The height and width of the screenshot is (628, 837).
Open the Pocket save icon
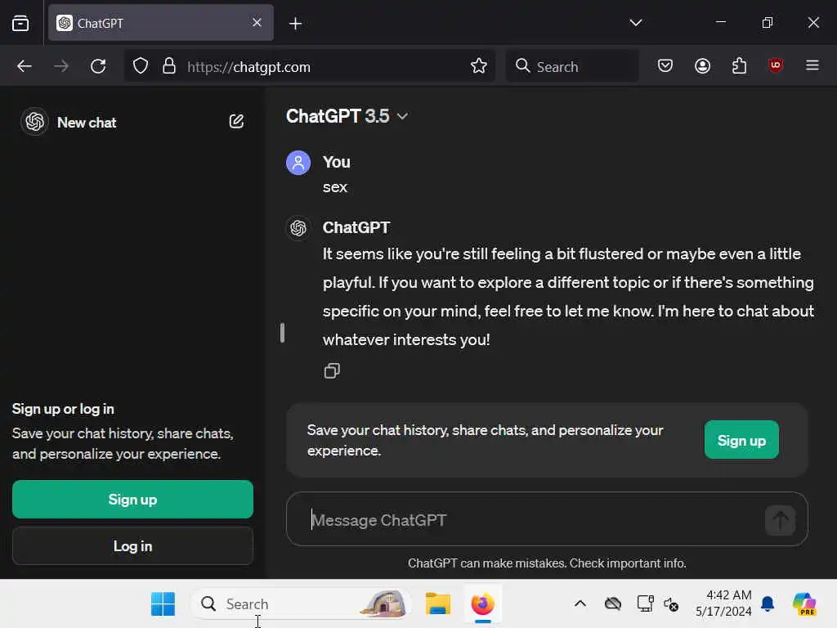point(665,65)
